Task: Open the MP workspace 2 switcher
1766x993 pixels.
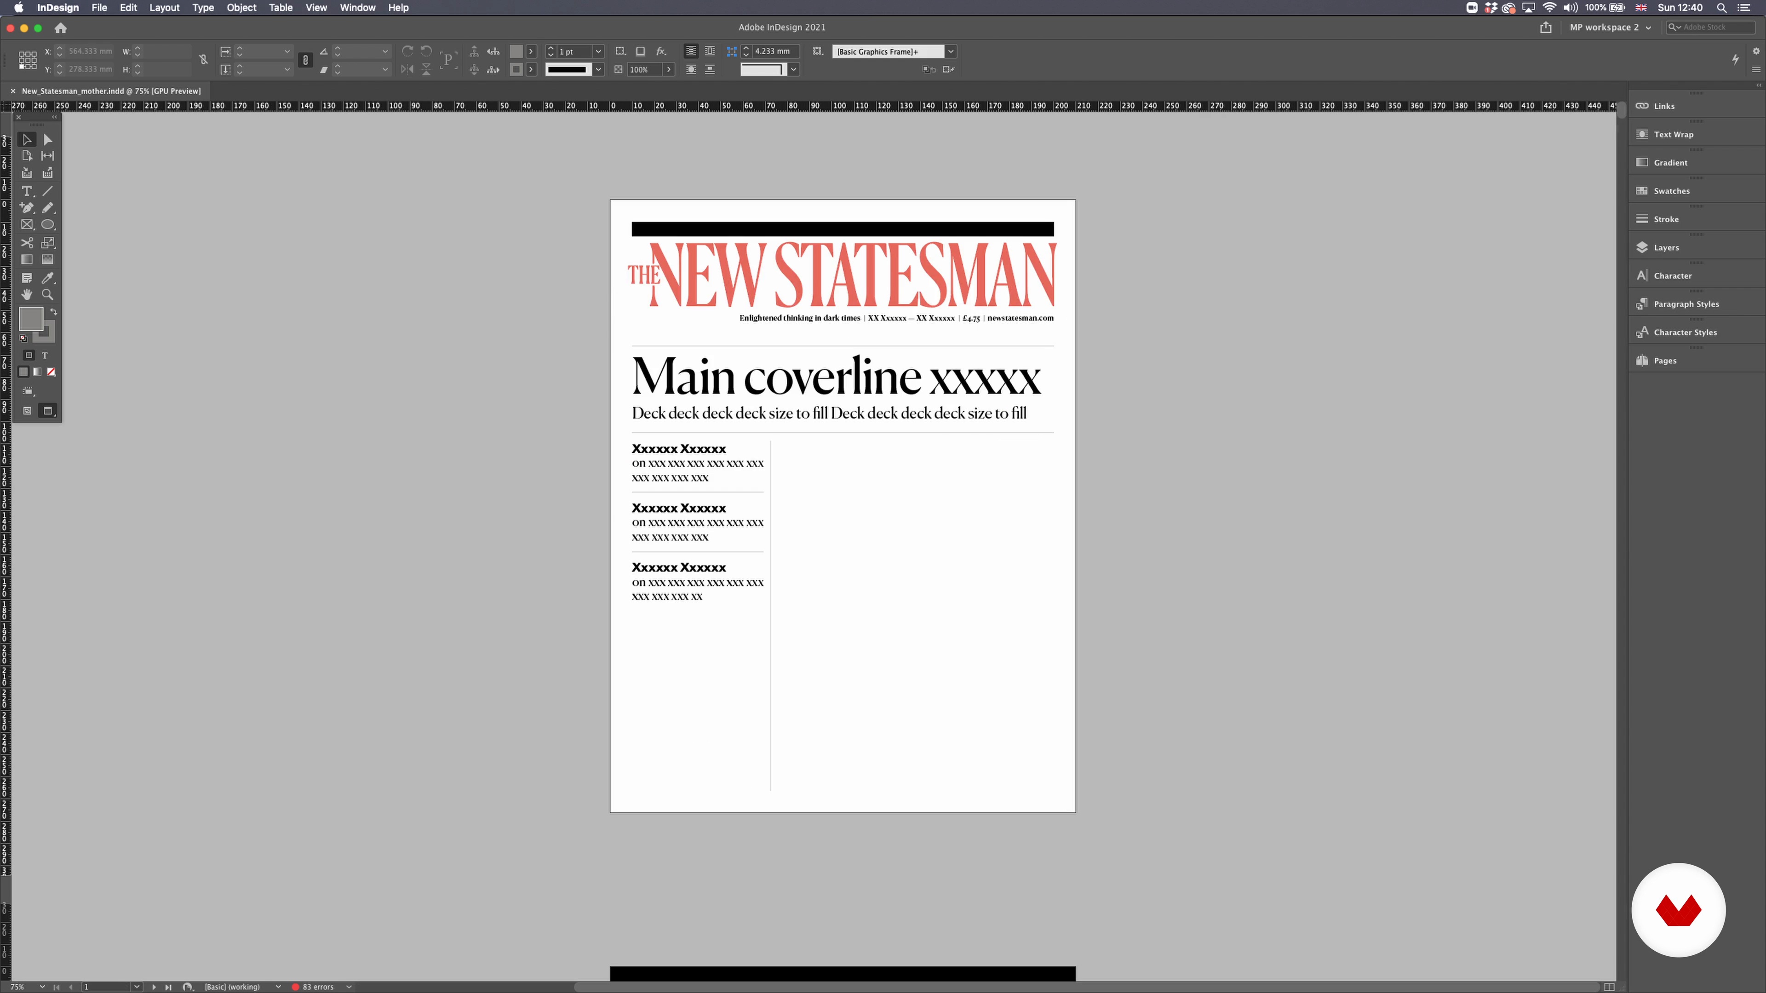Action: click(1611, 28)
